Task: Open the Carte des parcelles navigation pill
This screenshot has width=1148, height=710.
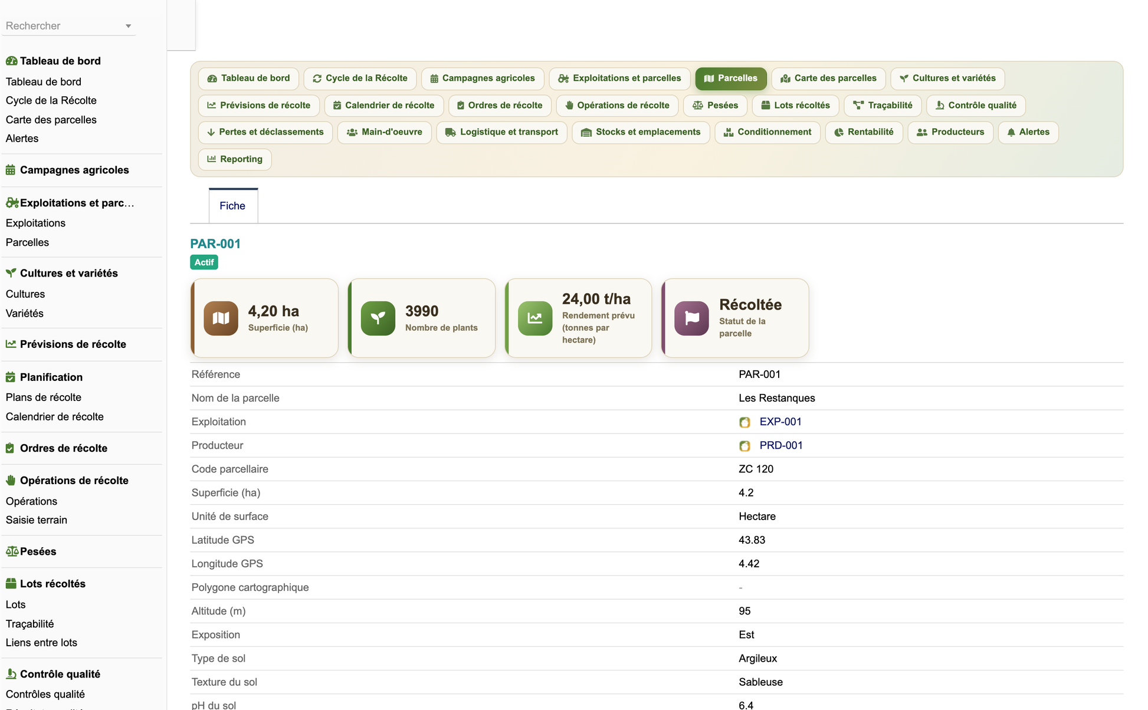Action: click(x=828, y=78)
